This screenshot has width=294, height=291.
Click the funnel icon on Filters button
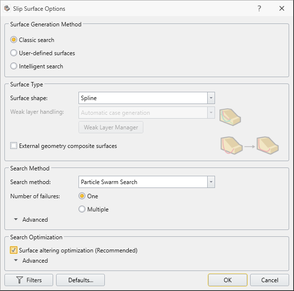[x=20, y=280]
